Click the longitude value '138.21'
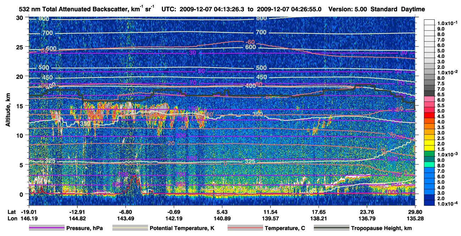The width and height of the screenshot is (461, 236). (x=318, y=219)
